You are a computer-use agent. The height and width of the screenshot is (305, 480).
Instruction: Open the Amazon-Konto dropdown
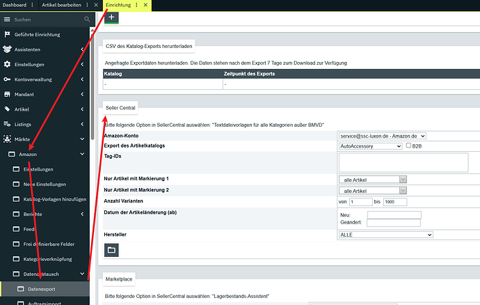[x=383, y=136]
